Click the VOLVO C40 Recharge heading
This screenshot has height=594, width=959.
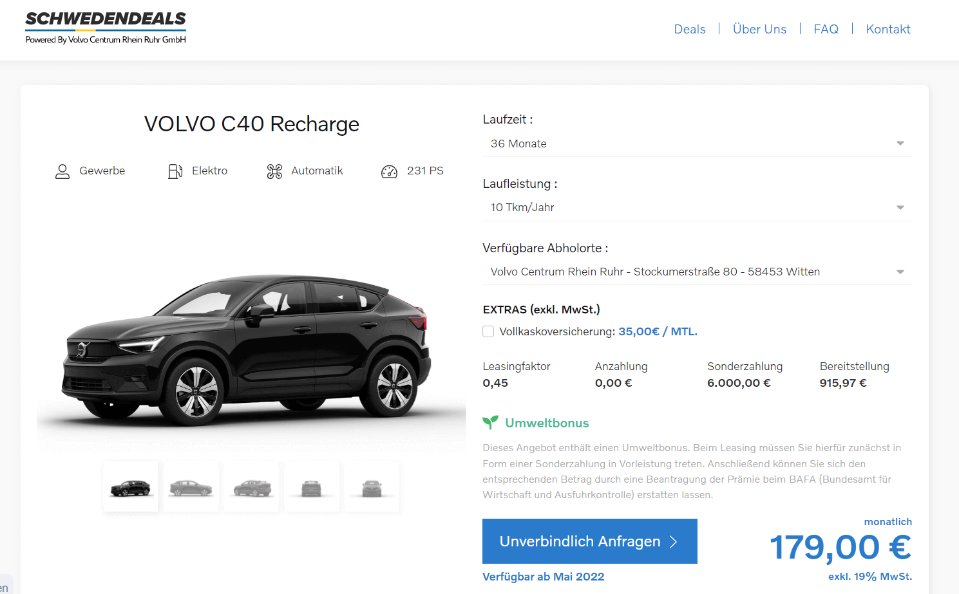251,124
